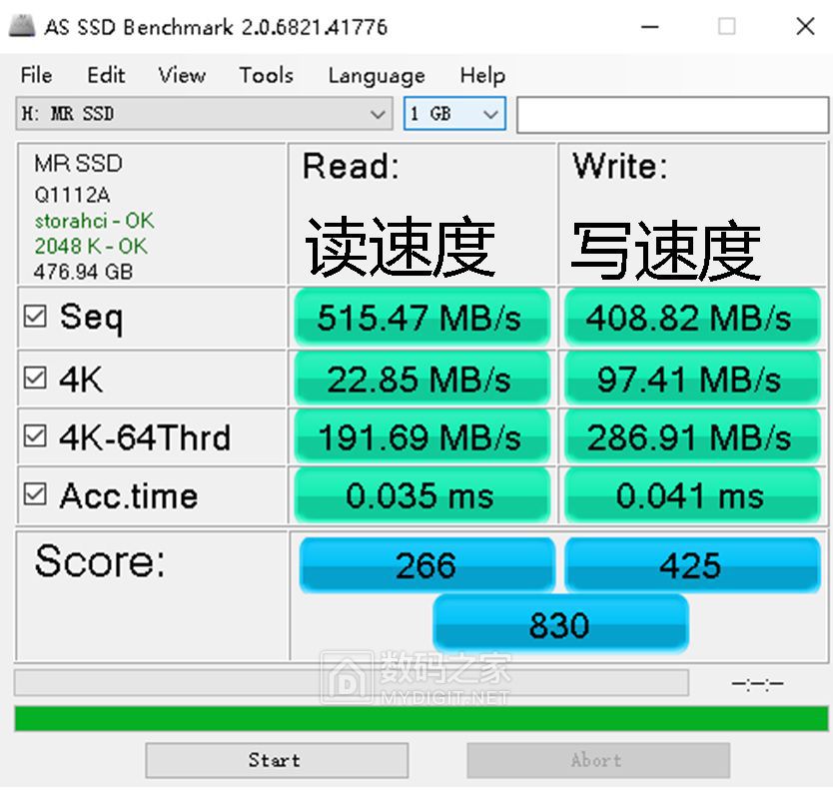Open the View menu
833x799 pixels.
[x=182, y=76]
